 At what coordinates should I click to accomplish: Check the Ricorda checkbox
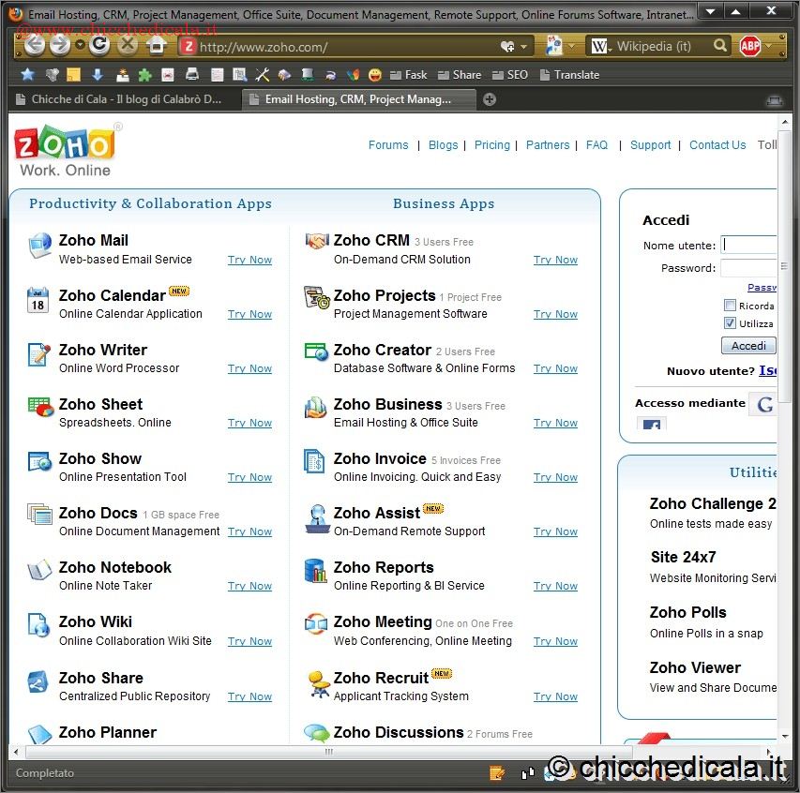(730, 306)
